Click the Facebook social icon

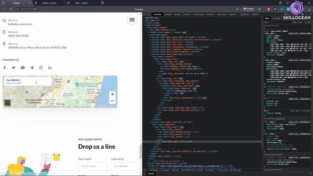pyautogui.click(x=4, y=67)
